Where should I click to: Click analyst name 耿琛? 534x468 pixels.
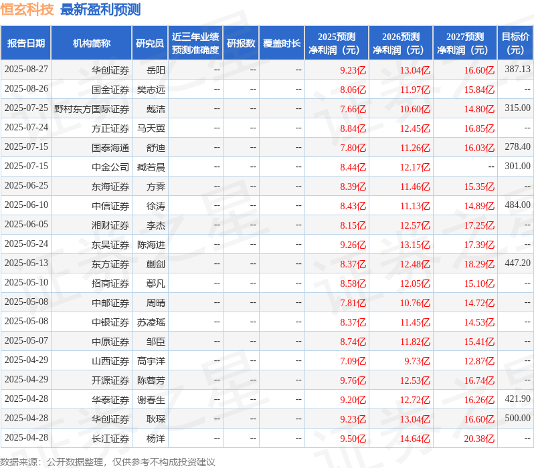[156, 419]
